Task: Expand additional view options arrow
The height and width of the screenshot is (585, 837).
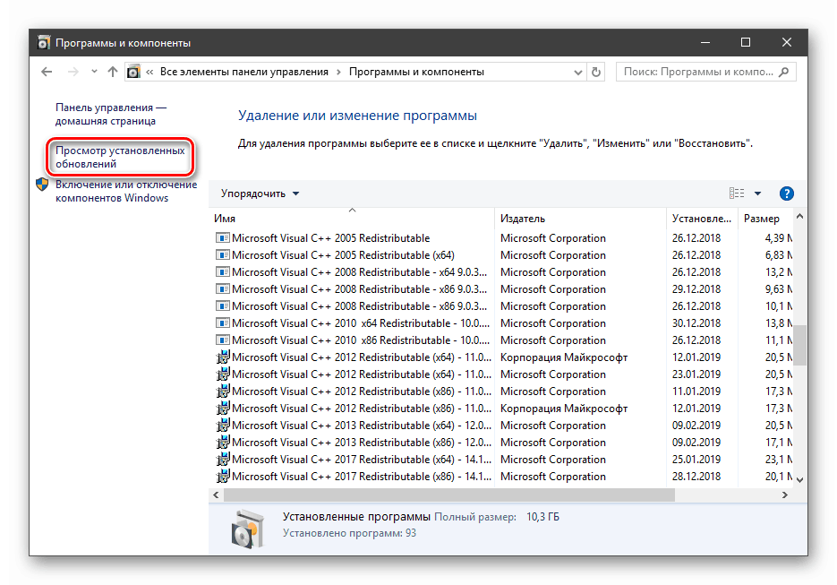Action: (757, 194)
